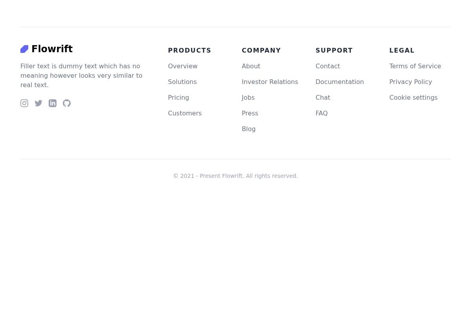Open the Documentation page

pyautogui.click(x=340, y=82)
